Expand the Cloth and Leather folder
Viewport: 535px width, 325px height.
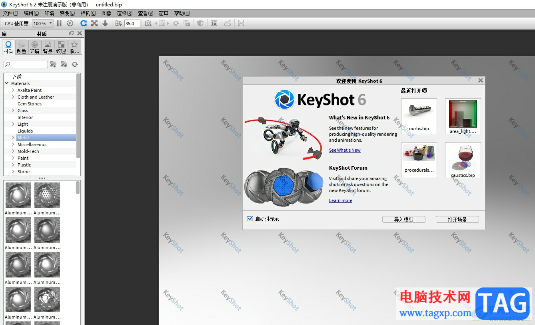click(x=13, y=97)
